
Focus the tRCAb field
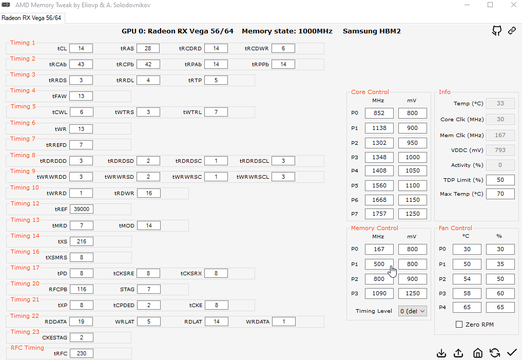coord(81,64)
